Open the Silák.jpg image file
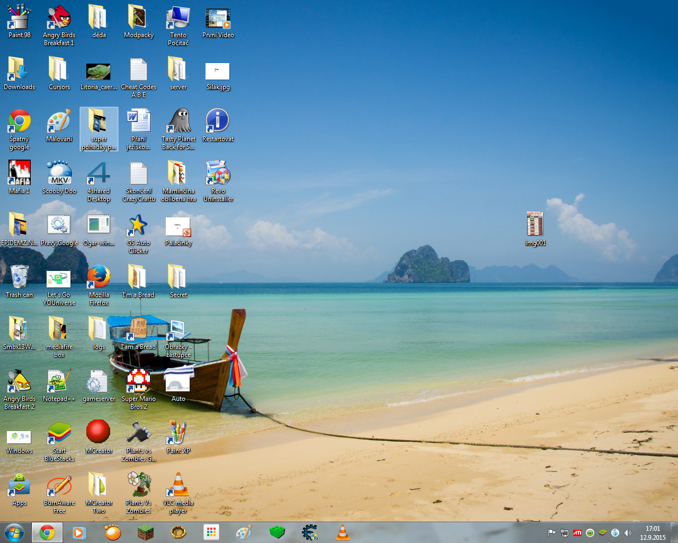 [x=218, y=72]
